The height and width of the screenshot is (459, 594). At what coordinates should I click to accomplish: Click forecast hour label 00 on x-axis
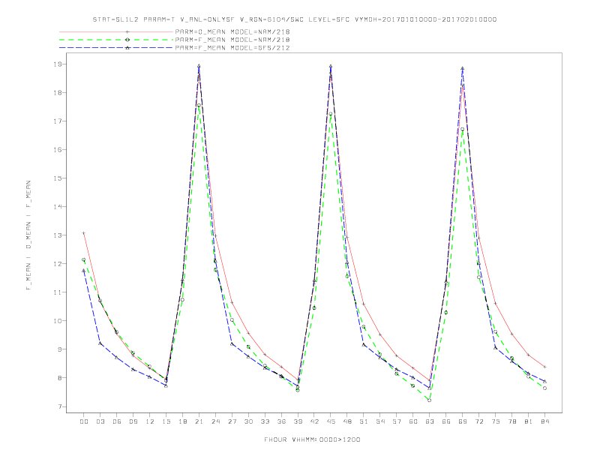point(84,421)
